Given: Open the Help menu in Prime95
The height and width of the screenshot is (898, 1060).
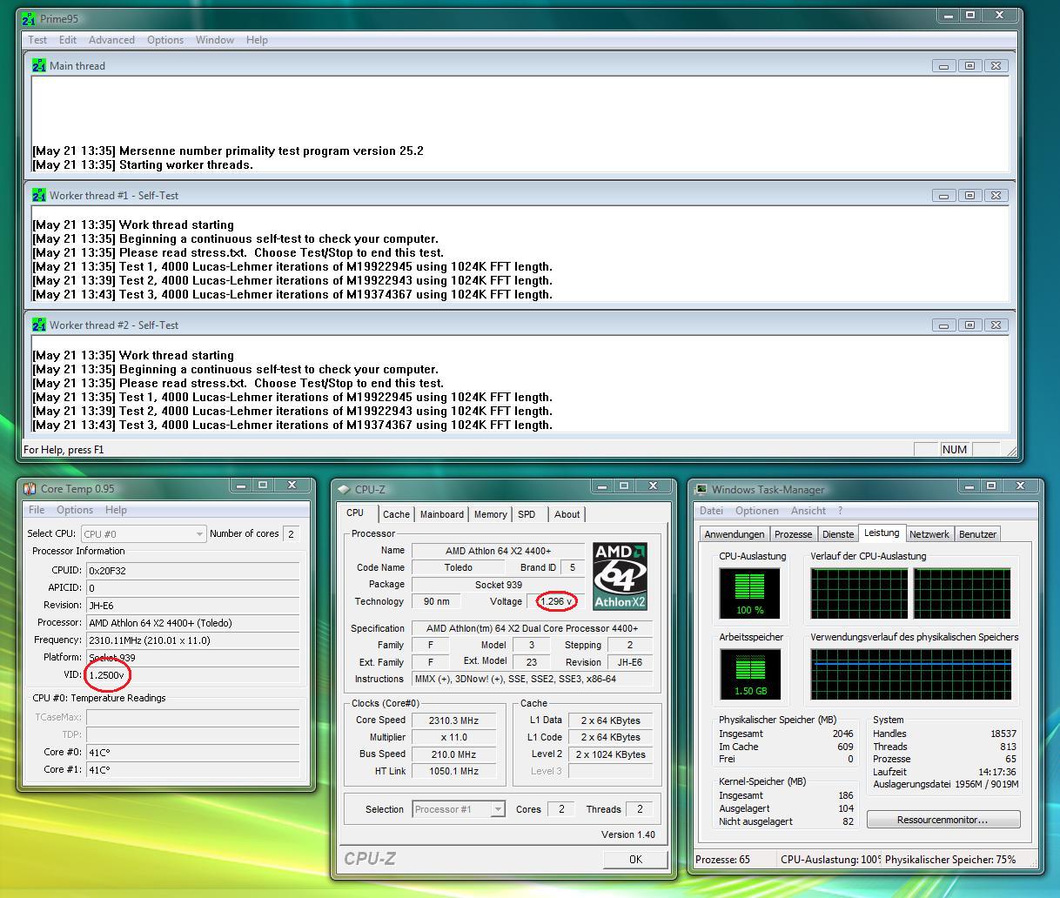Looking at the screenshot, I should click(257, 40).
